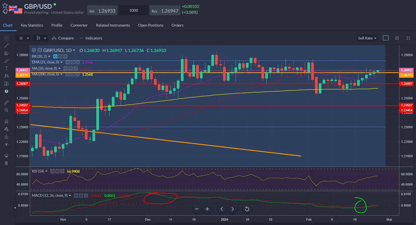This screenshot has height=225, width=416.
Task: Zoom out chart with minus button
Action: (197, 209)
